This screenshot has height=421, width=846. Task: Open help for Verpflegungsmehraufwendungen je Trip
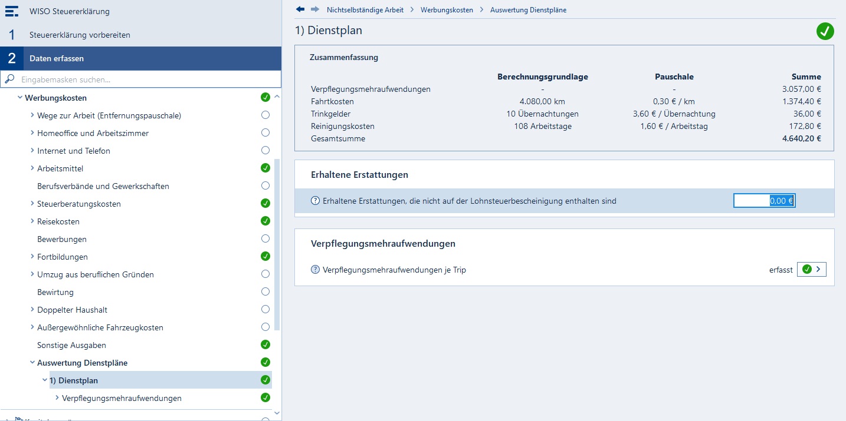click(315, 270)
